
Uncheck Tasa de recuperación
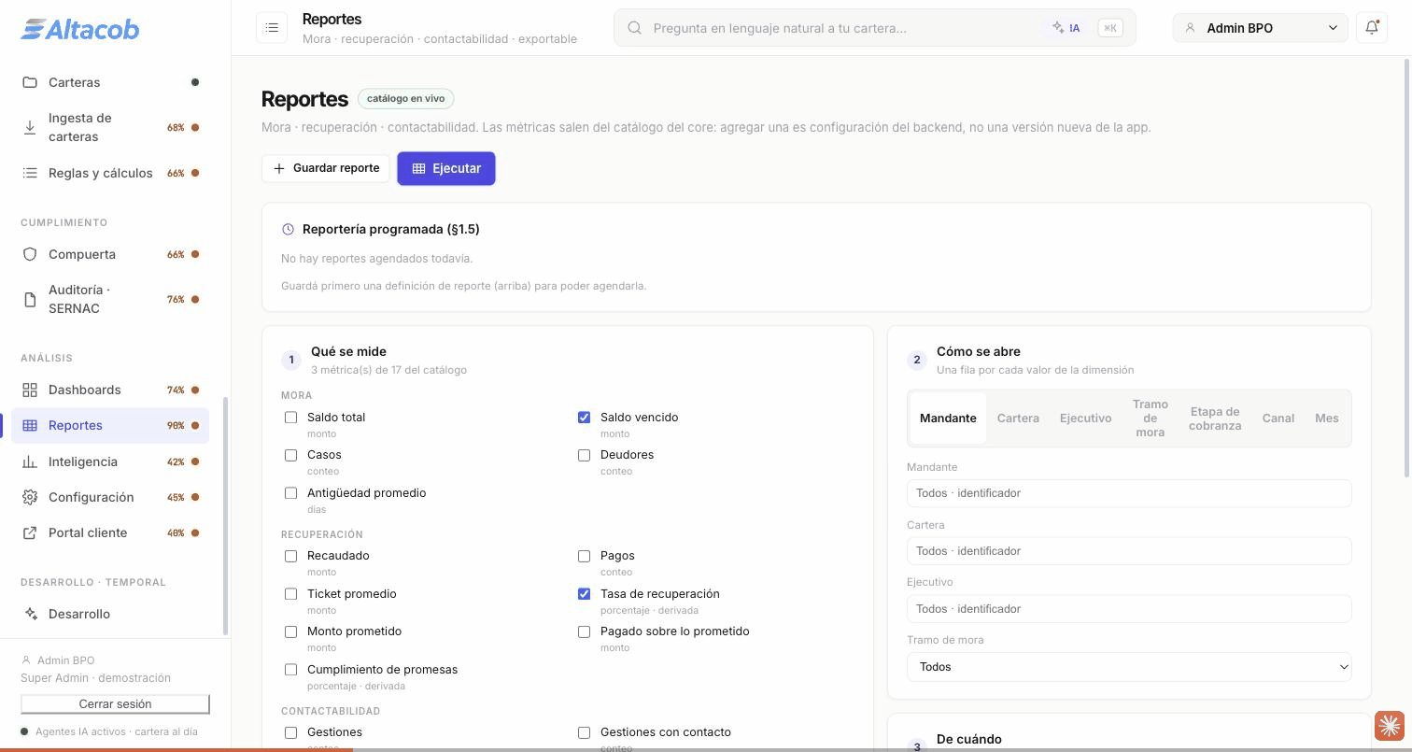585,593
